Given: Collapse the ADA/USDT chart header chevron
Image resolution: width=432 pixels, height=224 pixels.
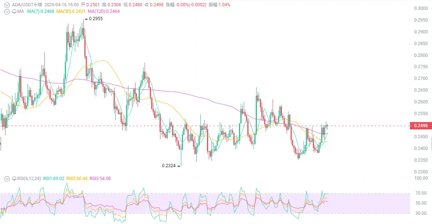Looking at the screenshot, I should (7, 5).
